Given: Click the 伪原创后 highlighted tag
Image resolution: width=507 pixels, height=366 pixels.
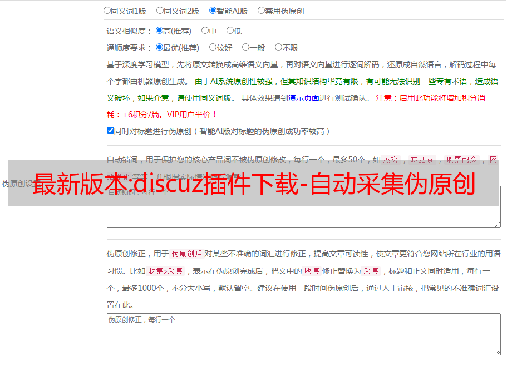Looking at the screenshot, I should 187,254.
